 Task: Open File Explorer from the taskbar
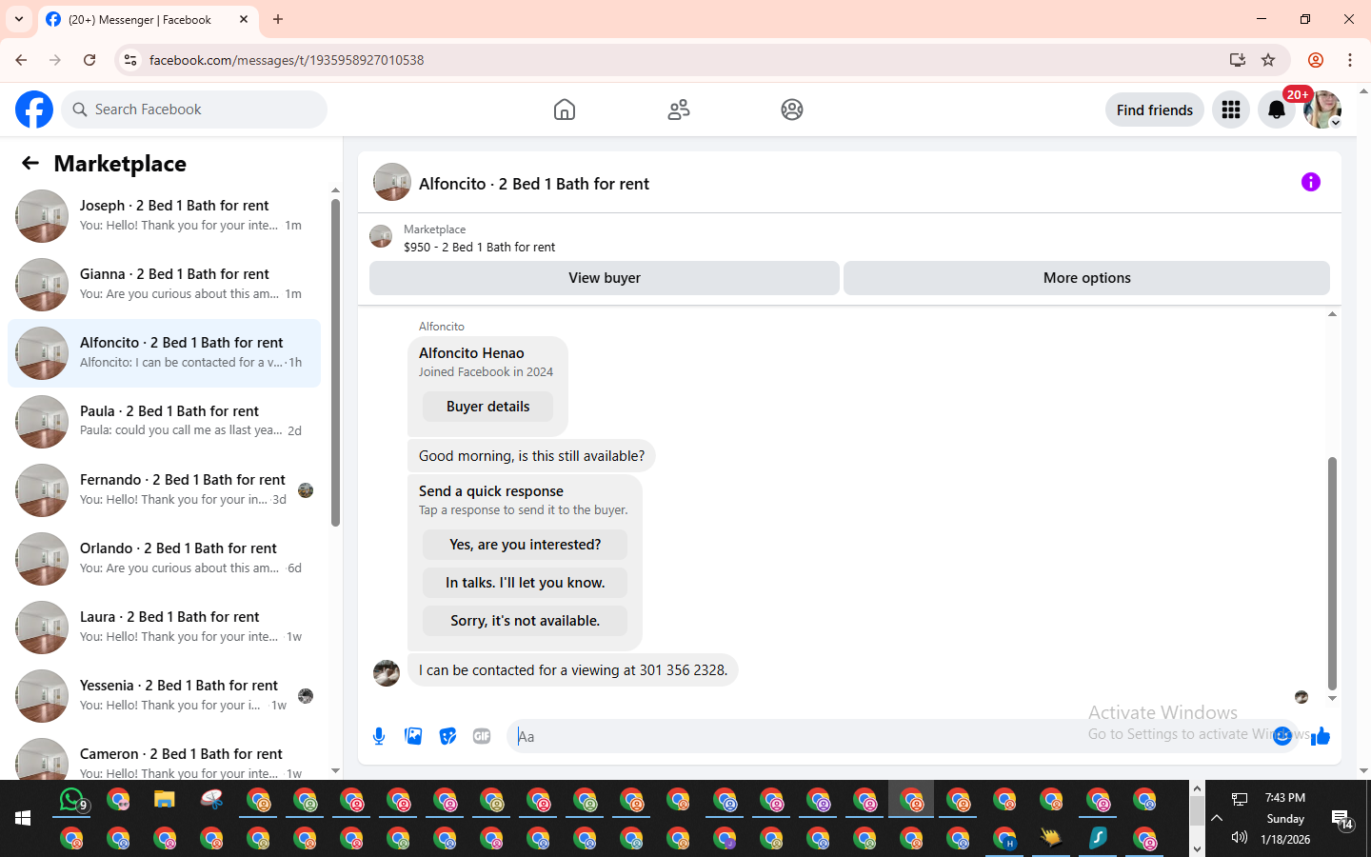165,799
